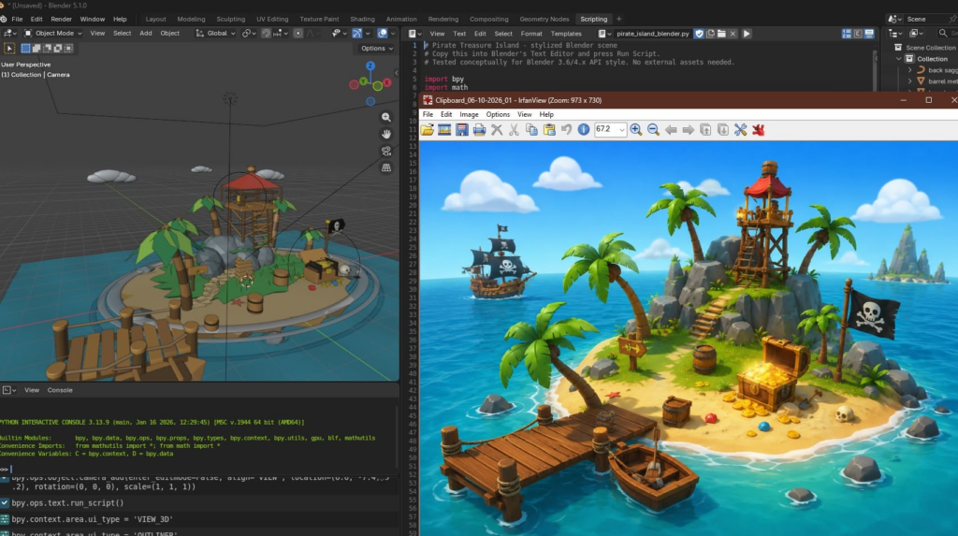Click pirate_island_blender.py text name field
This screenshot has width=958, height=536.
(x=652, y=34)
